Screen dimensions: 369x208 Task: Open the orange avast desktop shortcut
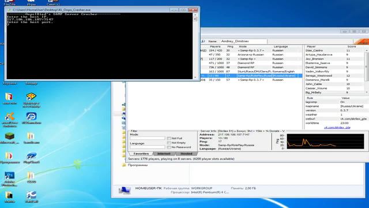pyautogui.click(x=9, y=117)
